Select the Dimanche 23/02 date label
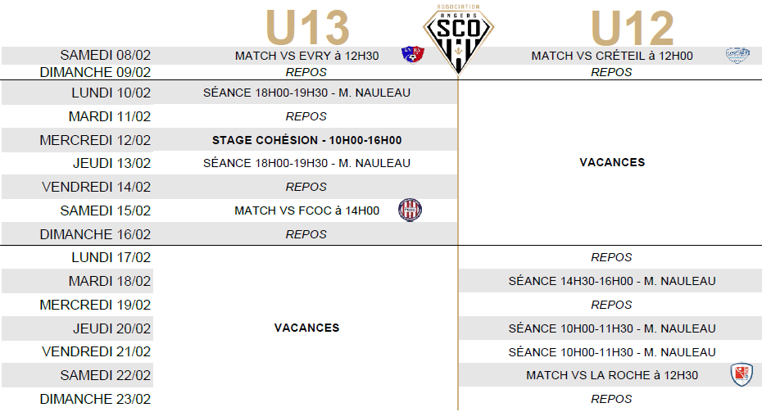 (95, 399)
